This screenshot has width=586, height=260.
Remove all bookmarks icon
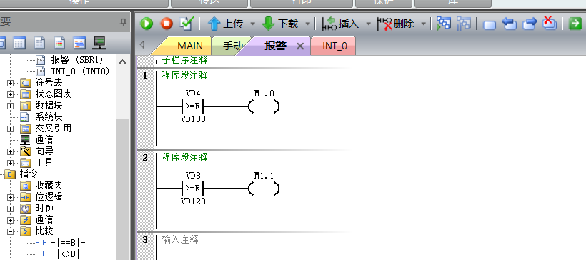pos(550,24)
